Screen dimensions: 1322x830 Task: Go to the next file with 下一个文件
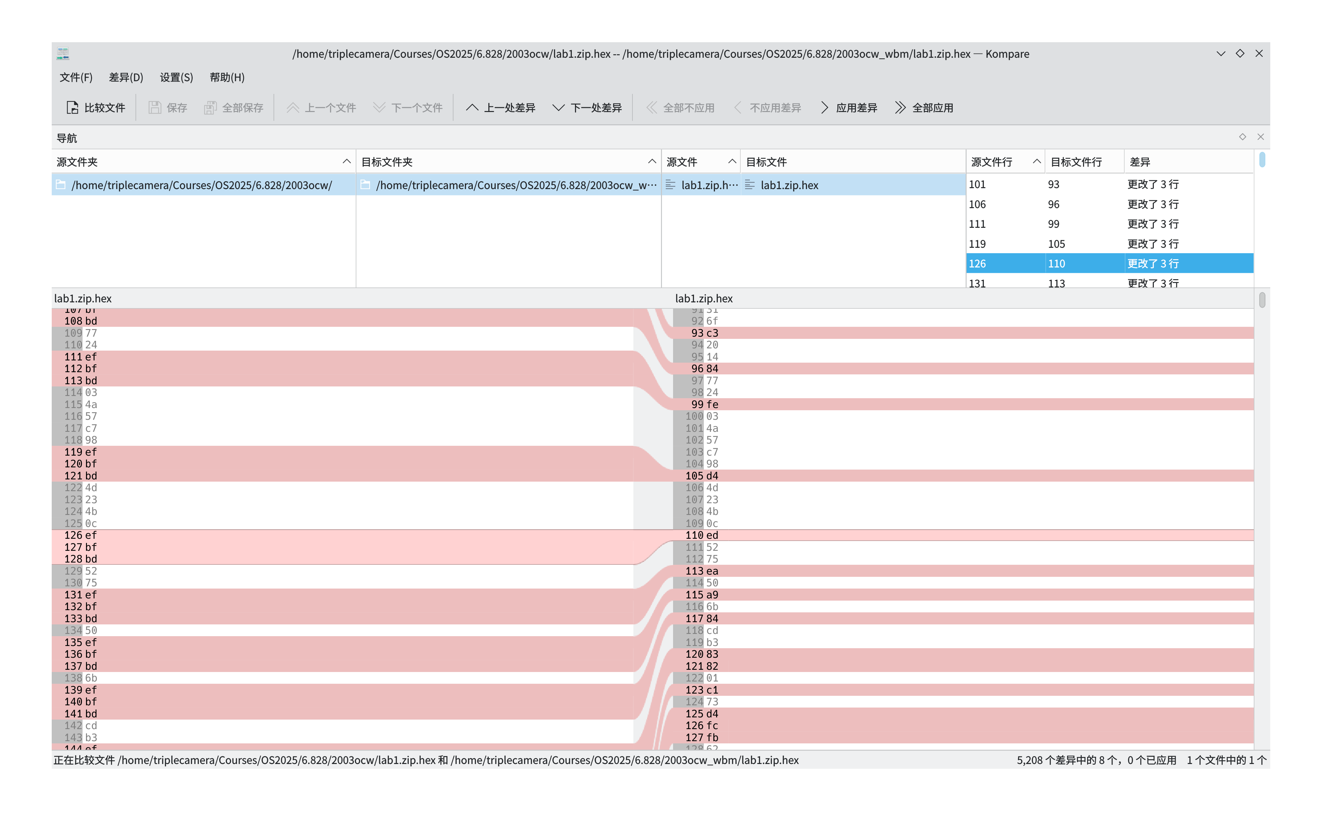pyautogui.click(x=408, y=108)
